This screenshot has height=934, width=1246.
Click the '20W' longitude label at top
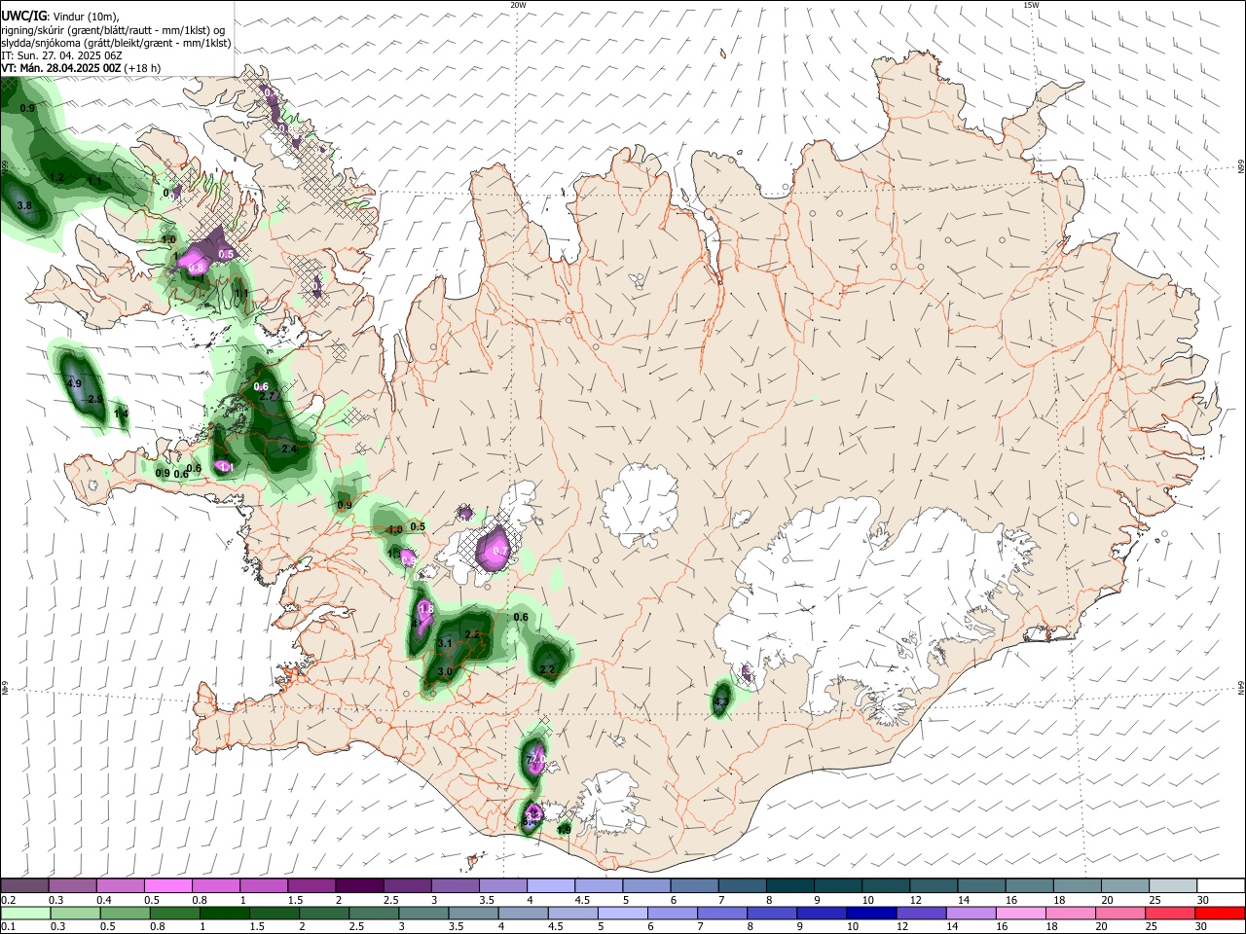(x=518, y=5)
